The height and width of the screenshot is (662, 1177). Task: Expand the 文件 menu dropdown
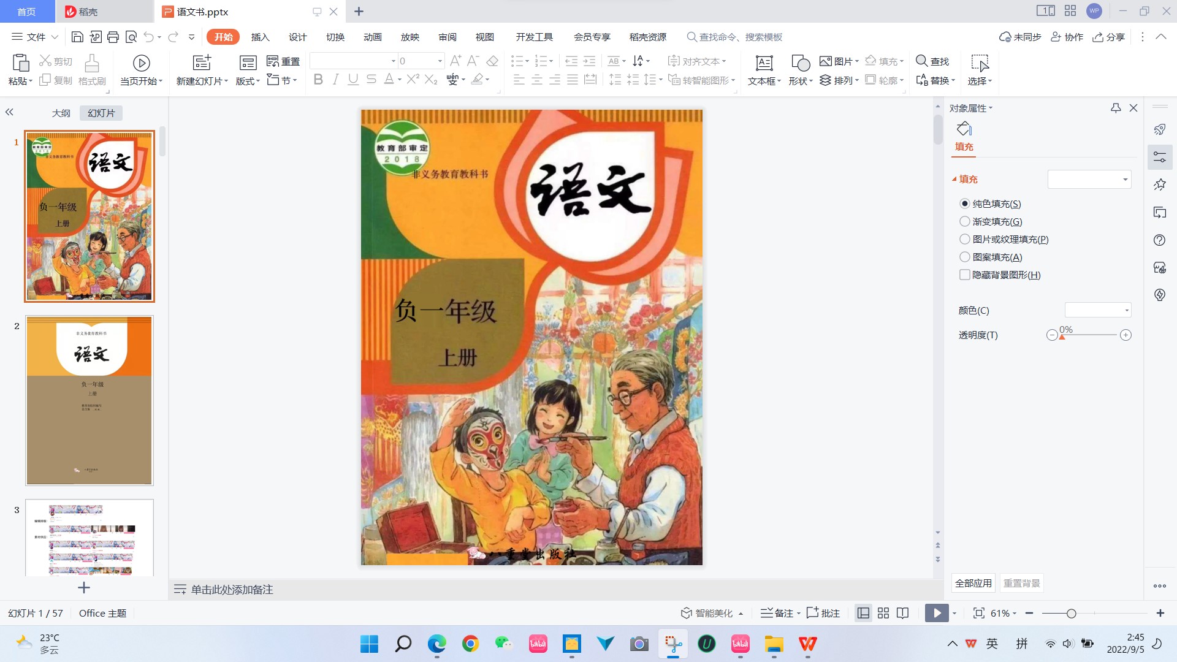tap(36, 37)
